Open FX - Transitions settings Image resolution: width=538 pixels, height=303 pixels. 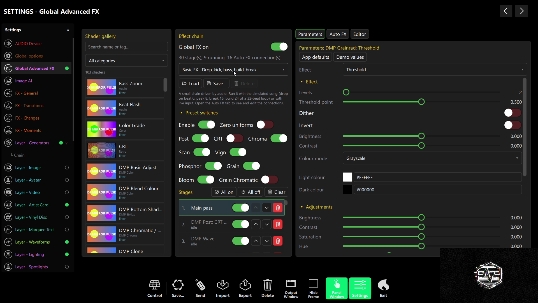pyautogui.click(x=36, y=105)
